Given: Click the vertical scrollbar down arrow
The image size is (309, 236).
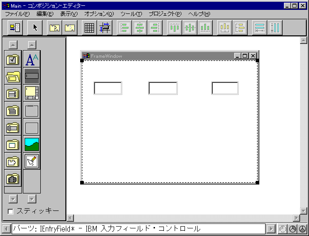Looking at the screenshot, I should click(304, 210).
